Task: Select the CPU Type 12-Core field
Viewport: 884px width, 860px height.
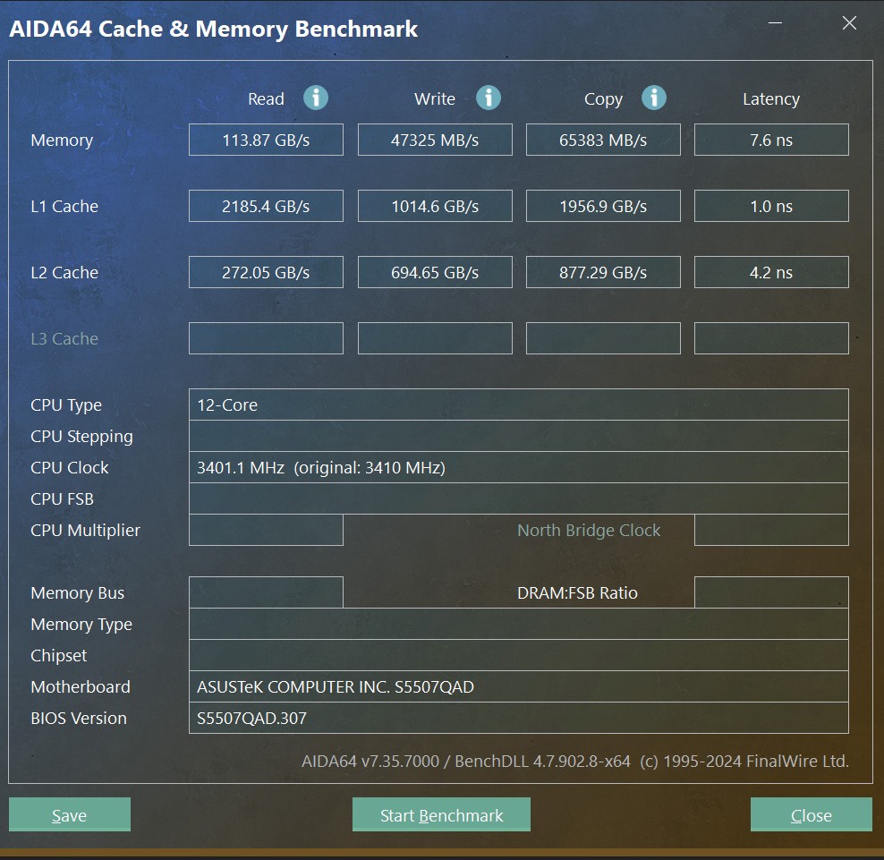Action: click(519, 404)
